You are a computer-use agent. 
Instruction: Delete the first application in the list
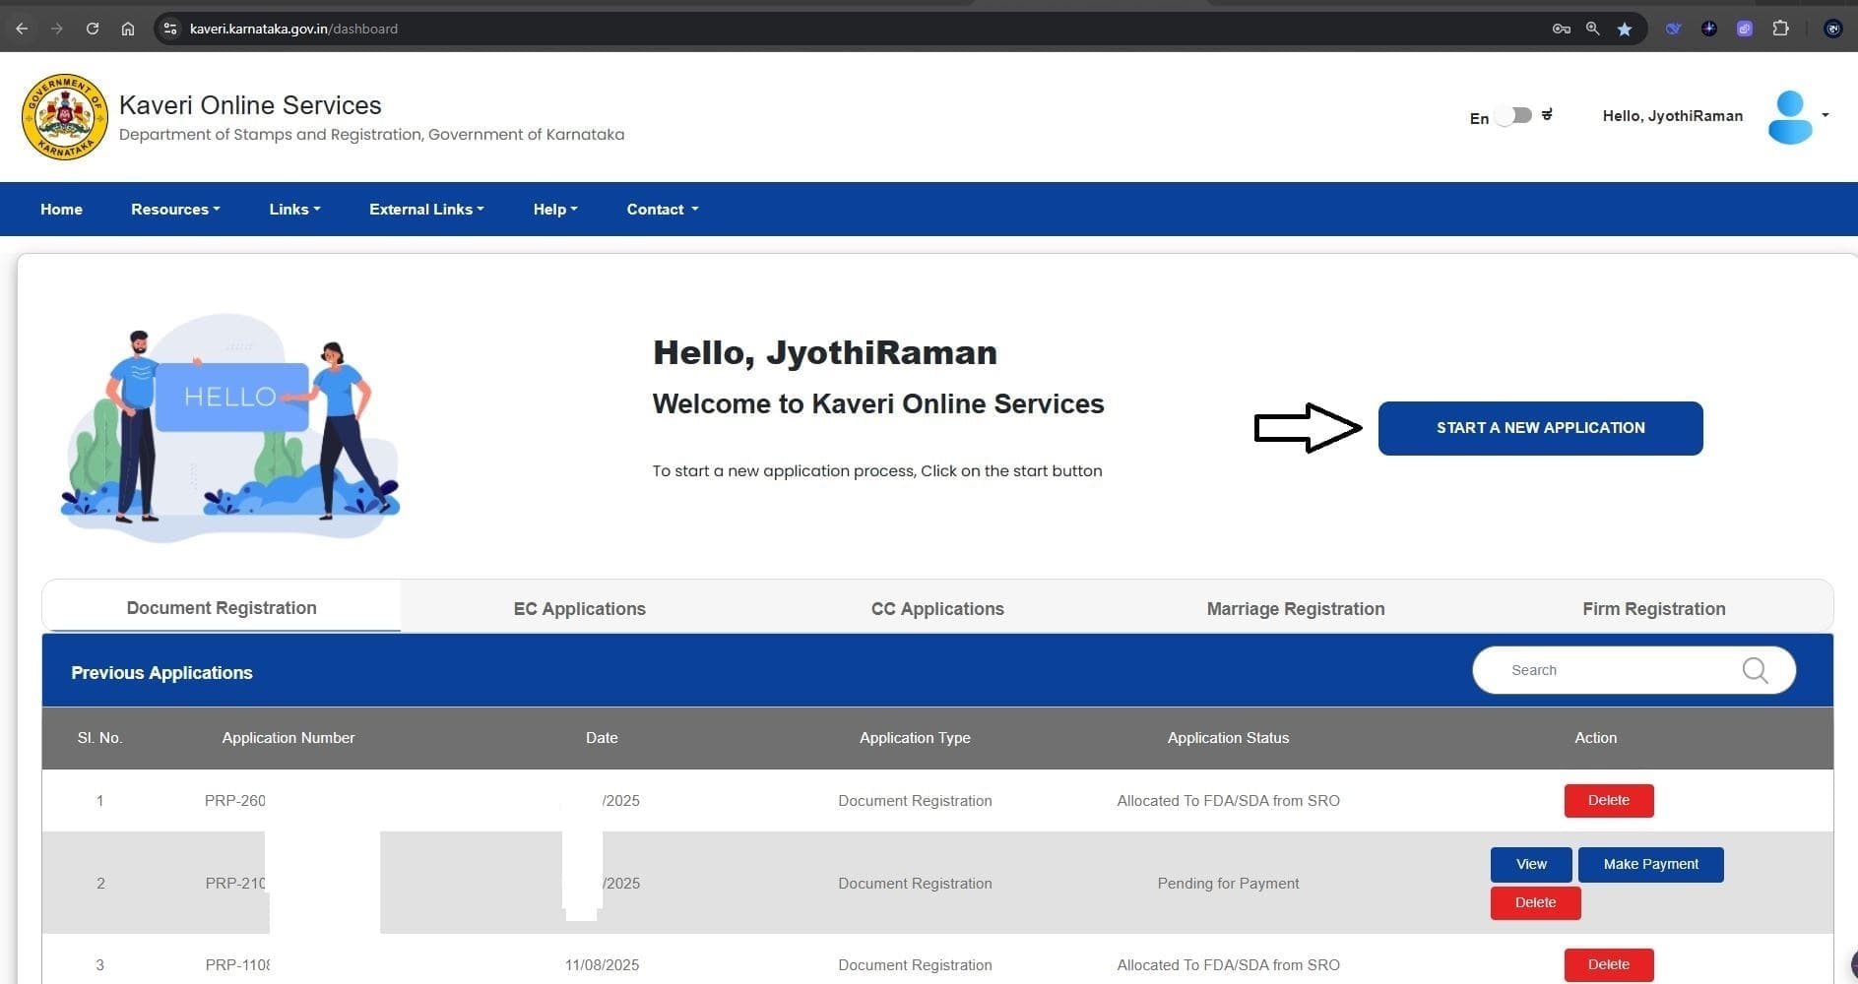[x=1608, y=801]
